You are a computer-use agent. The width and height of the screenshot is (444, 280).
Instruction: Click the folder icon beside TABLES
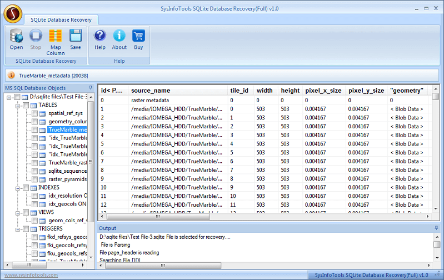pos(34,106)
